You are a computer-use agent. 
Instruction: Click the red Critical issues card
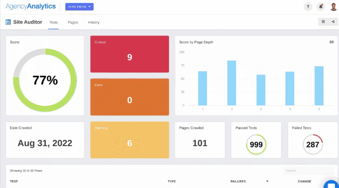pos(130,54)
